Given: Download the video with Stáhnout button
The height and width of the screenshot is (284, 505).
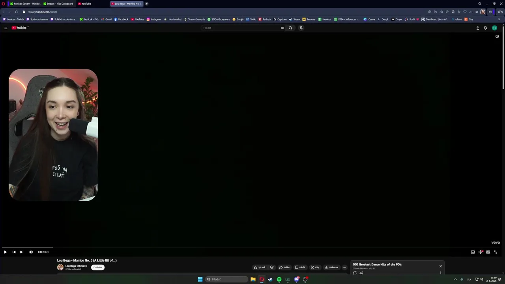Looking at the screenshot, I should click(x=331, y=267).
